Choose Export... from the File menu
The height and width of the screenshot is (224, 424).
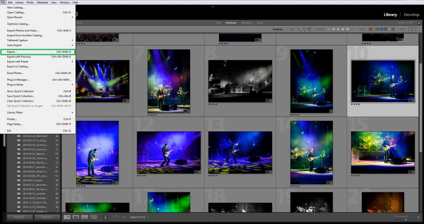click(x=37, y=52)
